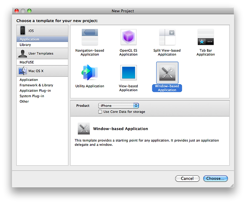Select Library under iOS in the sidebar
The height and width of the screenshot is (204, 246).
pos(42,45)
